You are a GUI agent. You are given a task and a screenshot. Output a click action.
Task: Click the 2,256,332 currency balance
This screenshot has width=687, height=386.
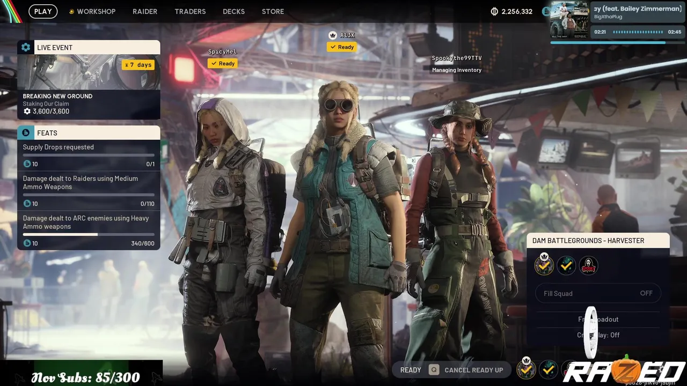pyautogui.click(x=517, y=11)
